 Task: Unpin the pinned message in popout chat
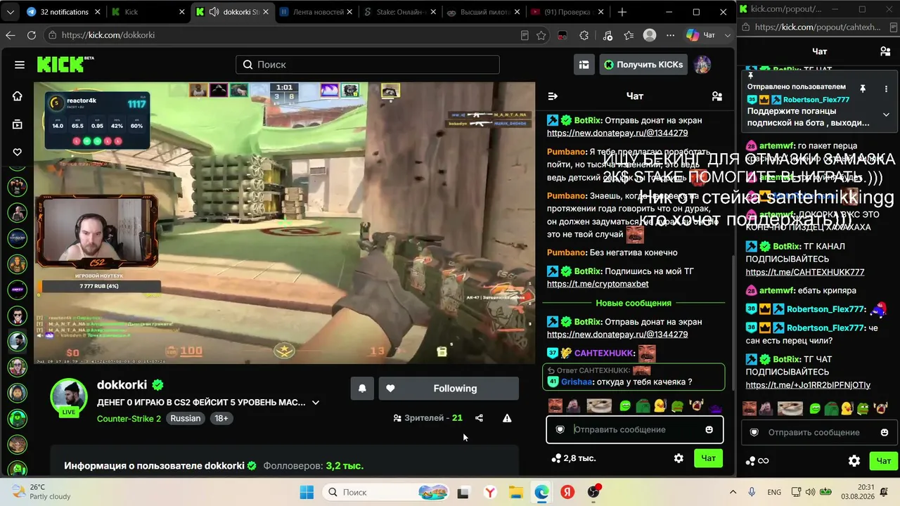click(x=863, y=89)
